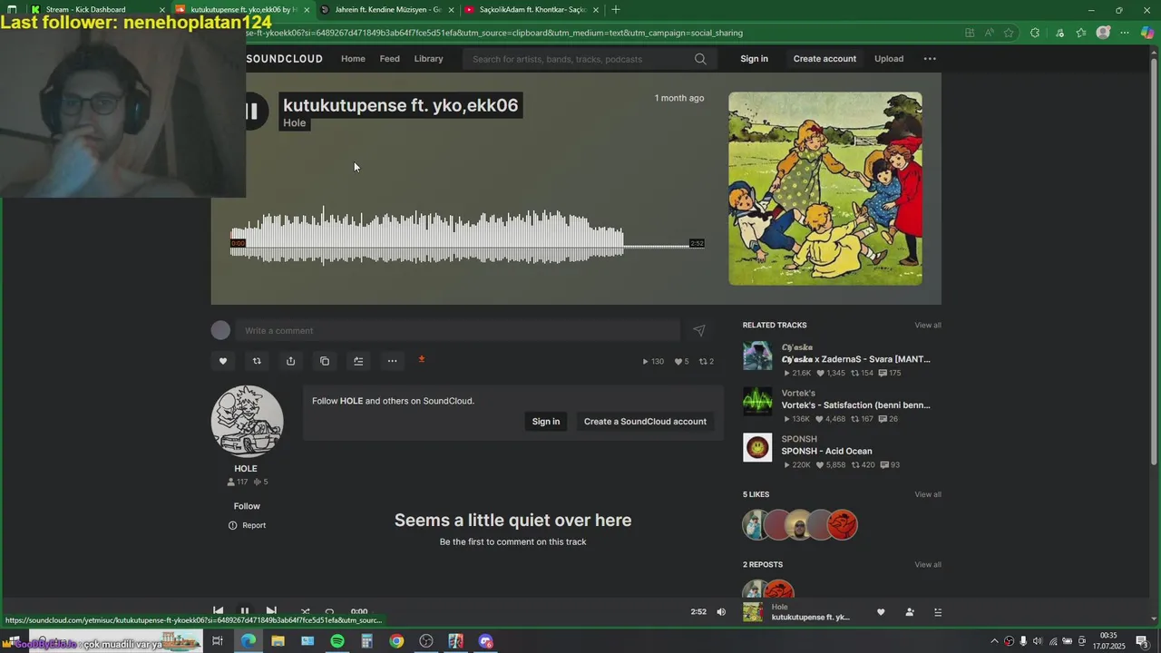Viewport: 1161px width, 653px height.
Task: Switch to the SaçkolikAdam ft. Khontkar tab
Action: coord(532,9)
